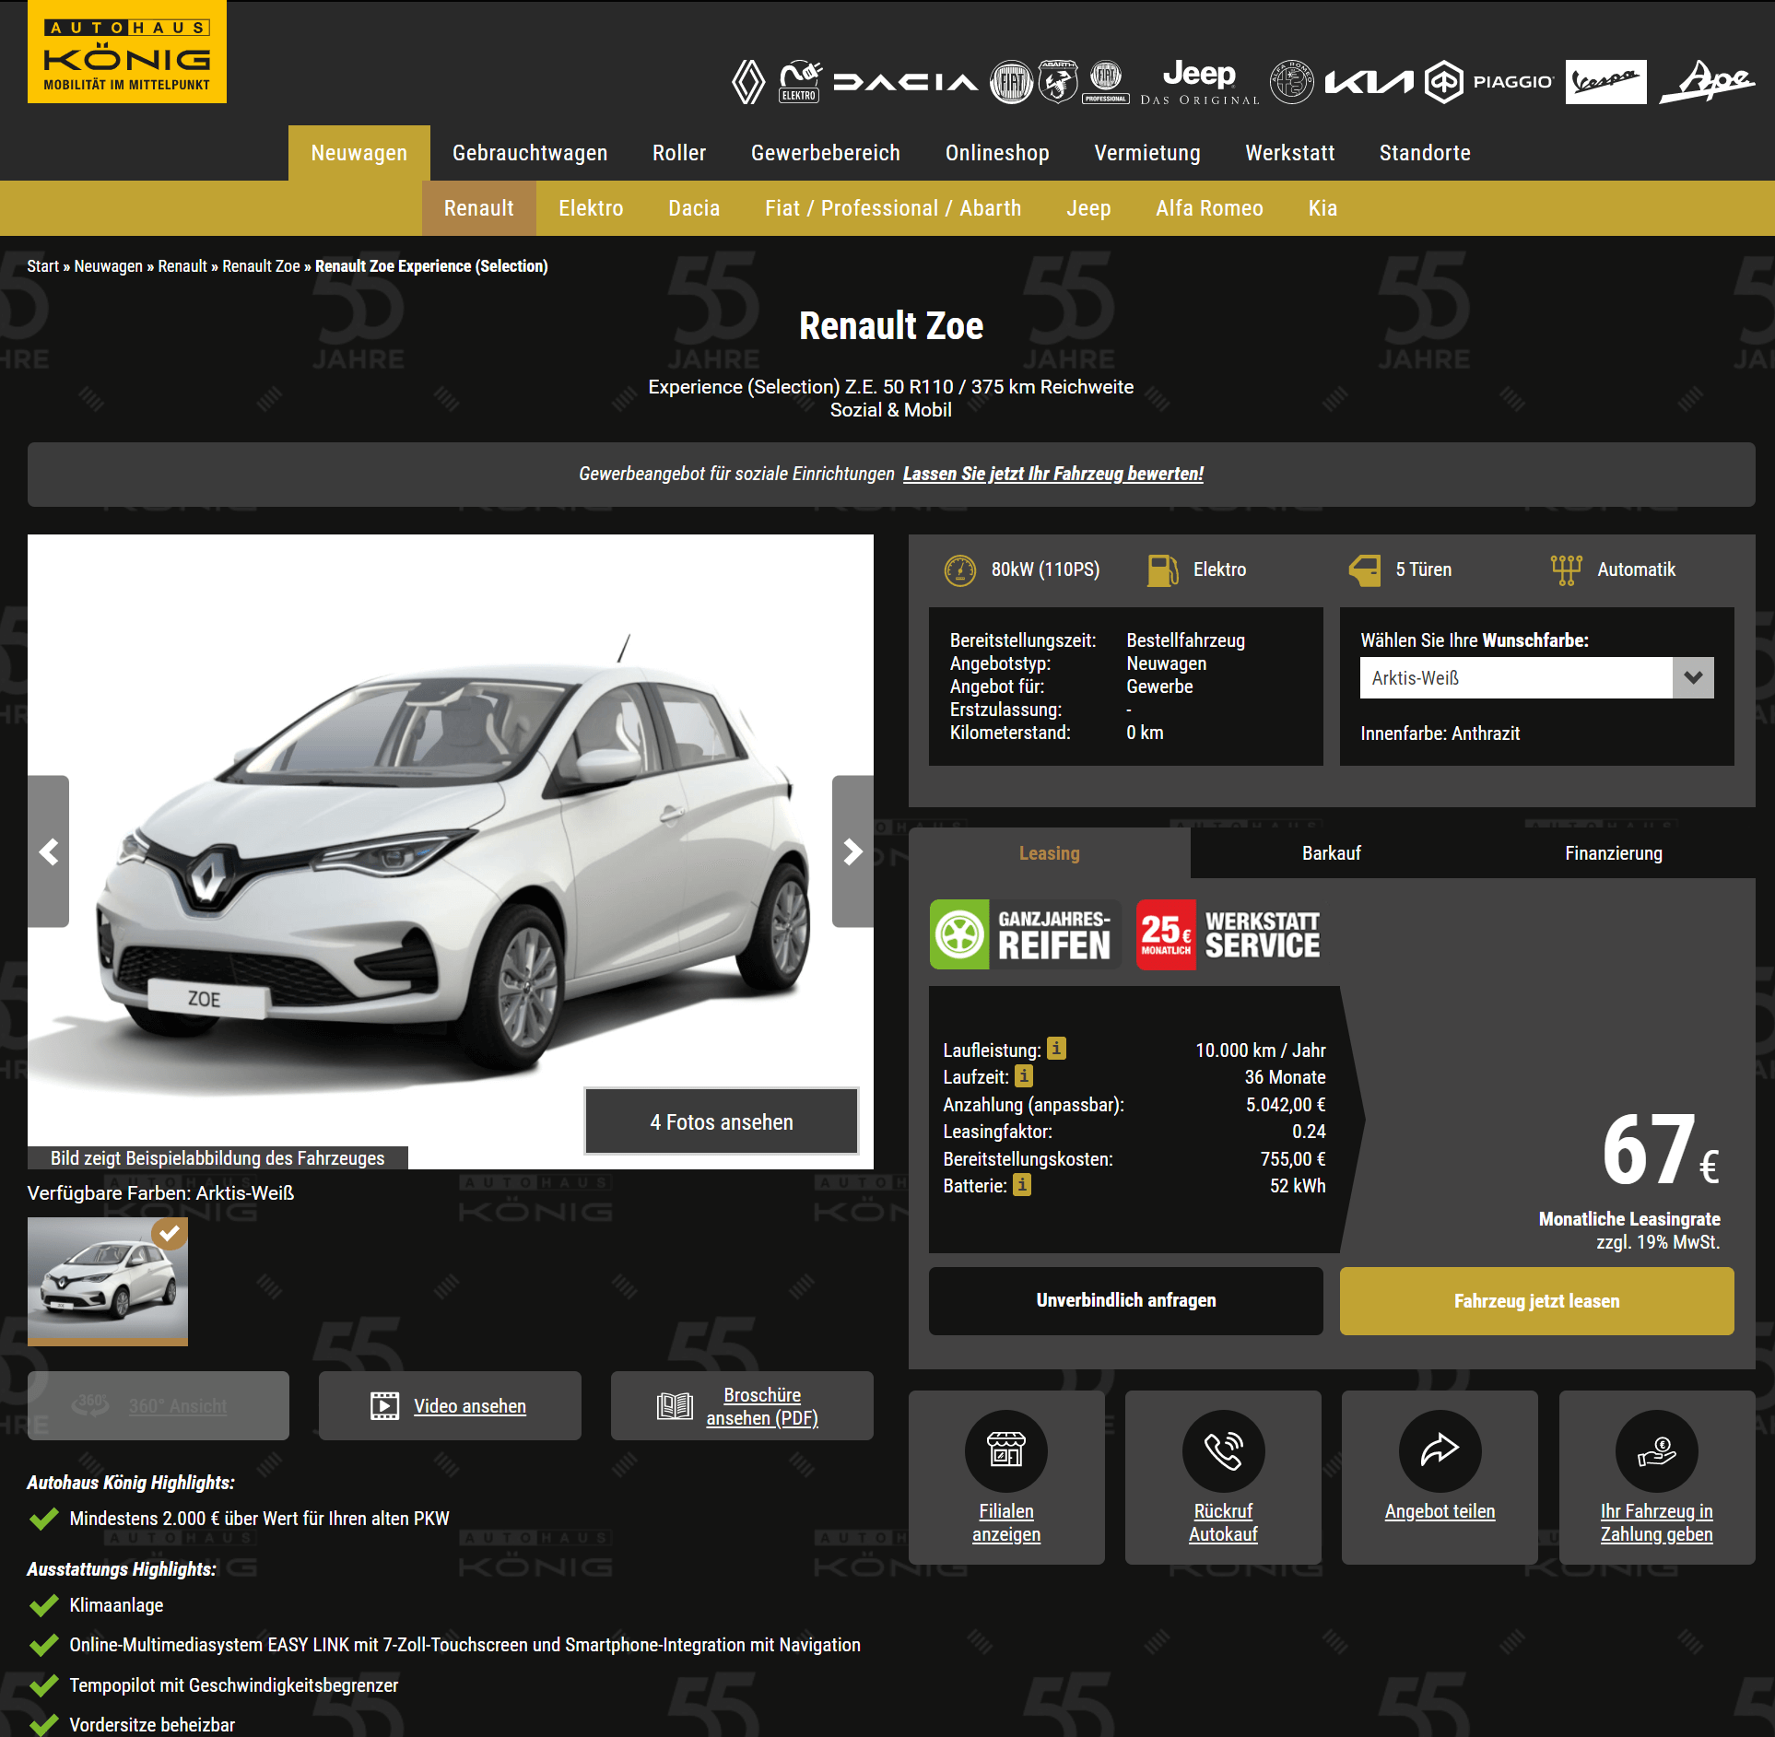1775x1737 pixels.
Task: Open the Werkstatt menu item
Action: click(1290, 153)
